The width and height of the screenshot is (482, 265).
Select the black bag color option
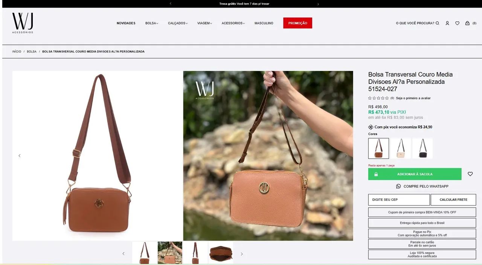423,148
